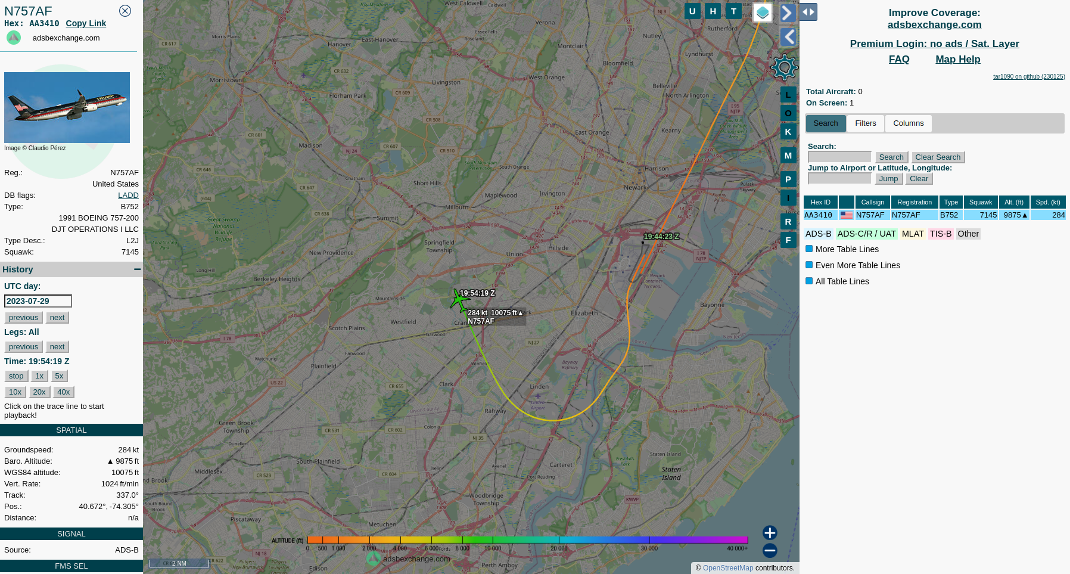Click the Clear button next to Jump
The image size is (1070, 574).
click(x=919, y=179)
